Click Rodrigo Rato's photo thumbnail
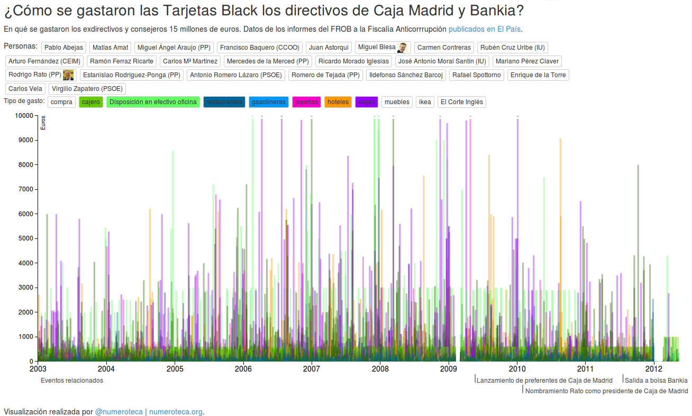Image resolution: width=692 pixels, height=416 pixels. click(x=68, y=75)
